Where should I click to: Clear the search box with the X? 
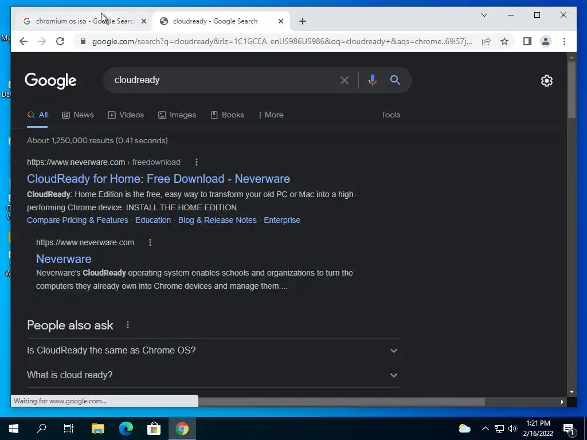pyautogui.click(x=345, y=80)
